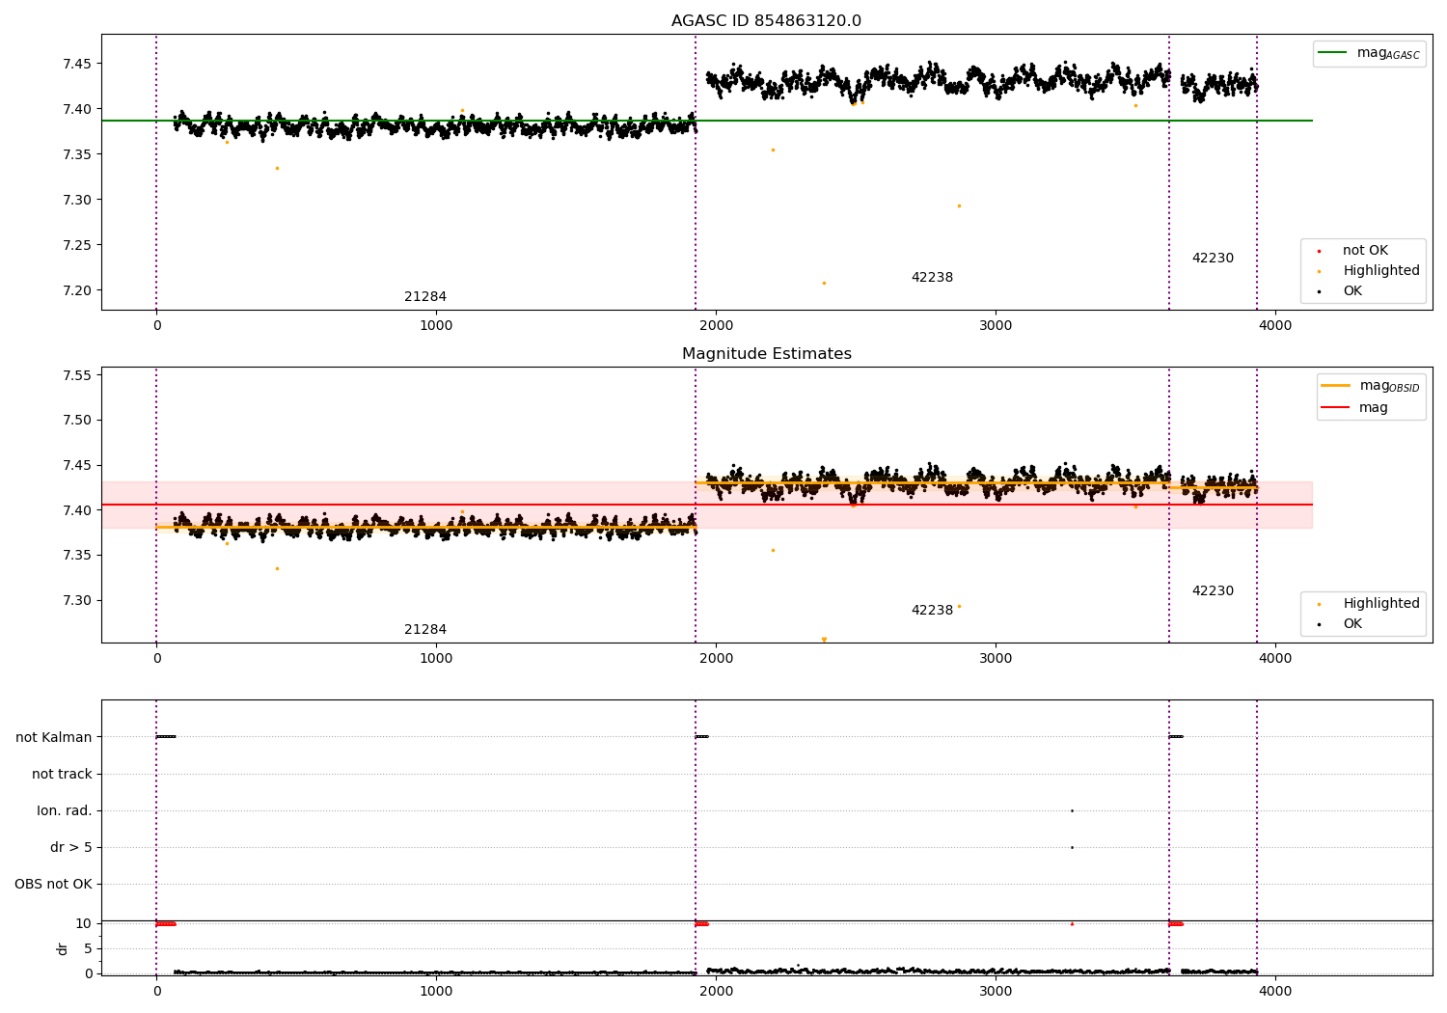The height and width of the screenshot is (1013, 1447).
Task: Click the 'Ion. rad.' row label
Action: [x=65, y=810]
